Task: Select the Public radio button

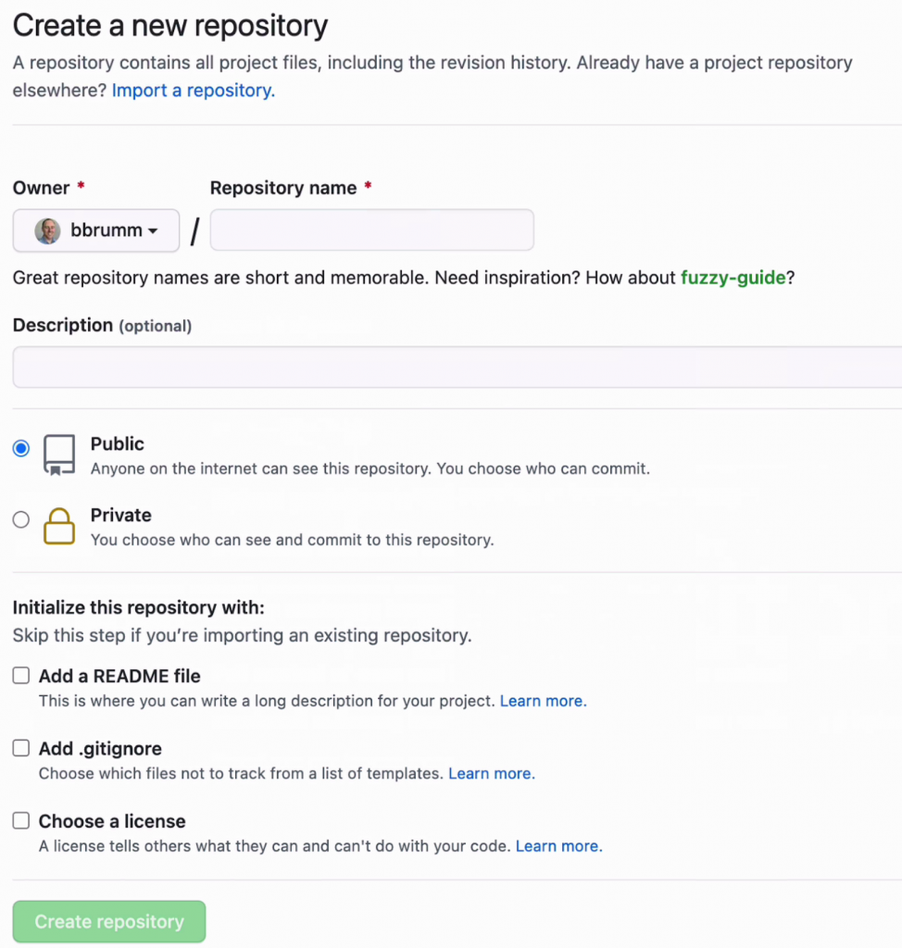Action: [21, 448]
